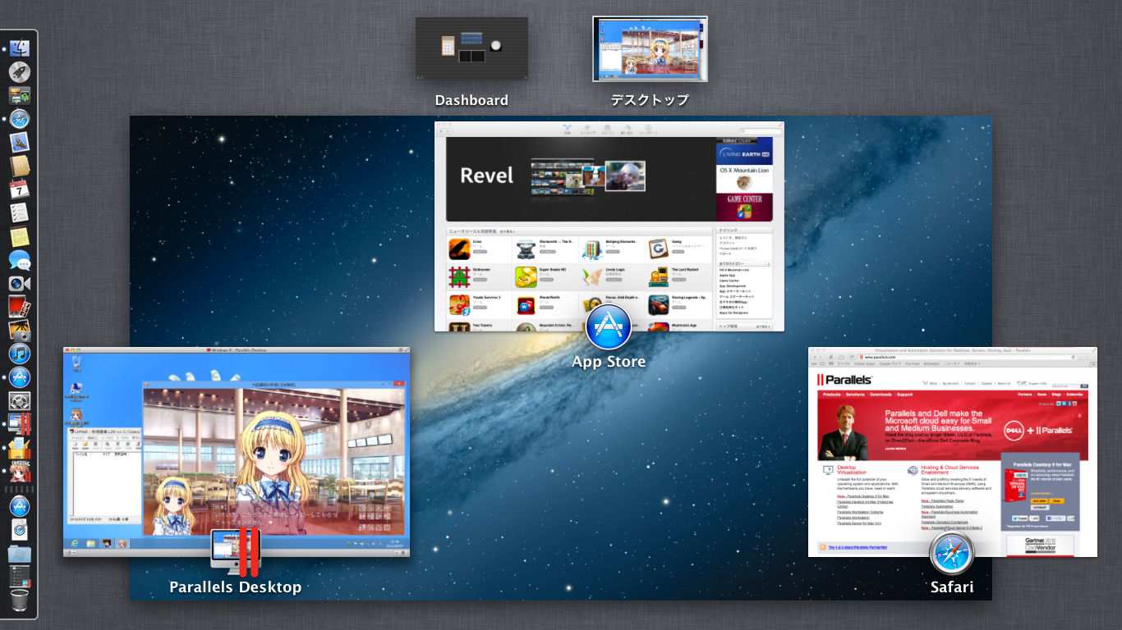Open iPhoto icon in the Dock
The height and width of the screenshot is (630, 1122).
(x=20, y=331)
